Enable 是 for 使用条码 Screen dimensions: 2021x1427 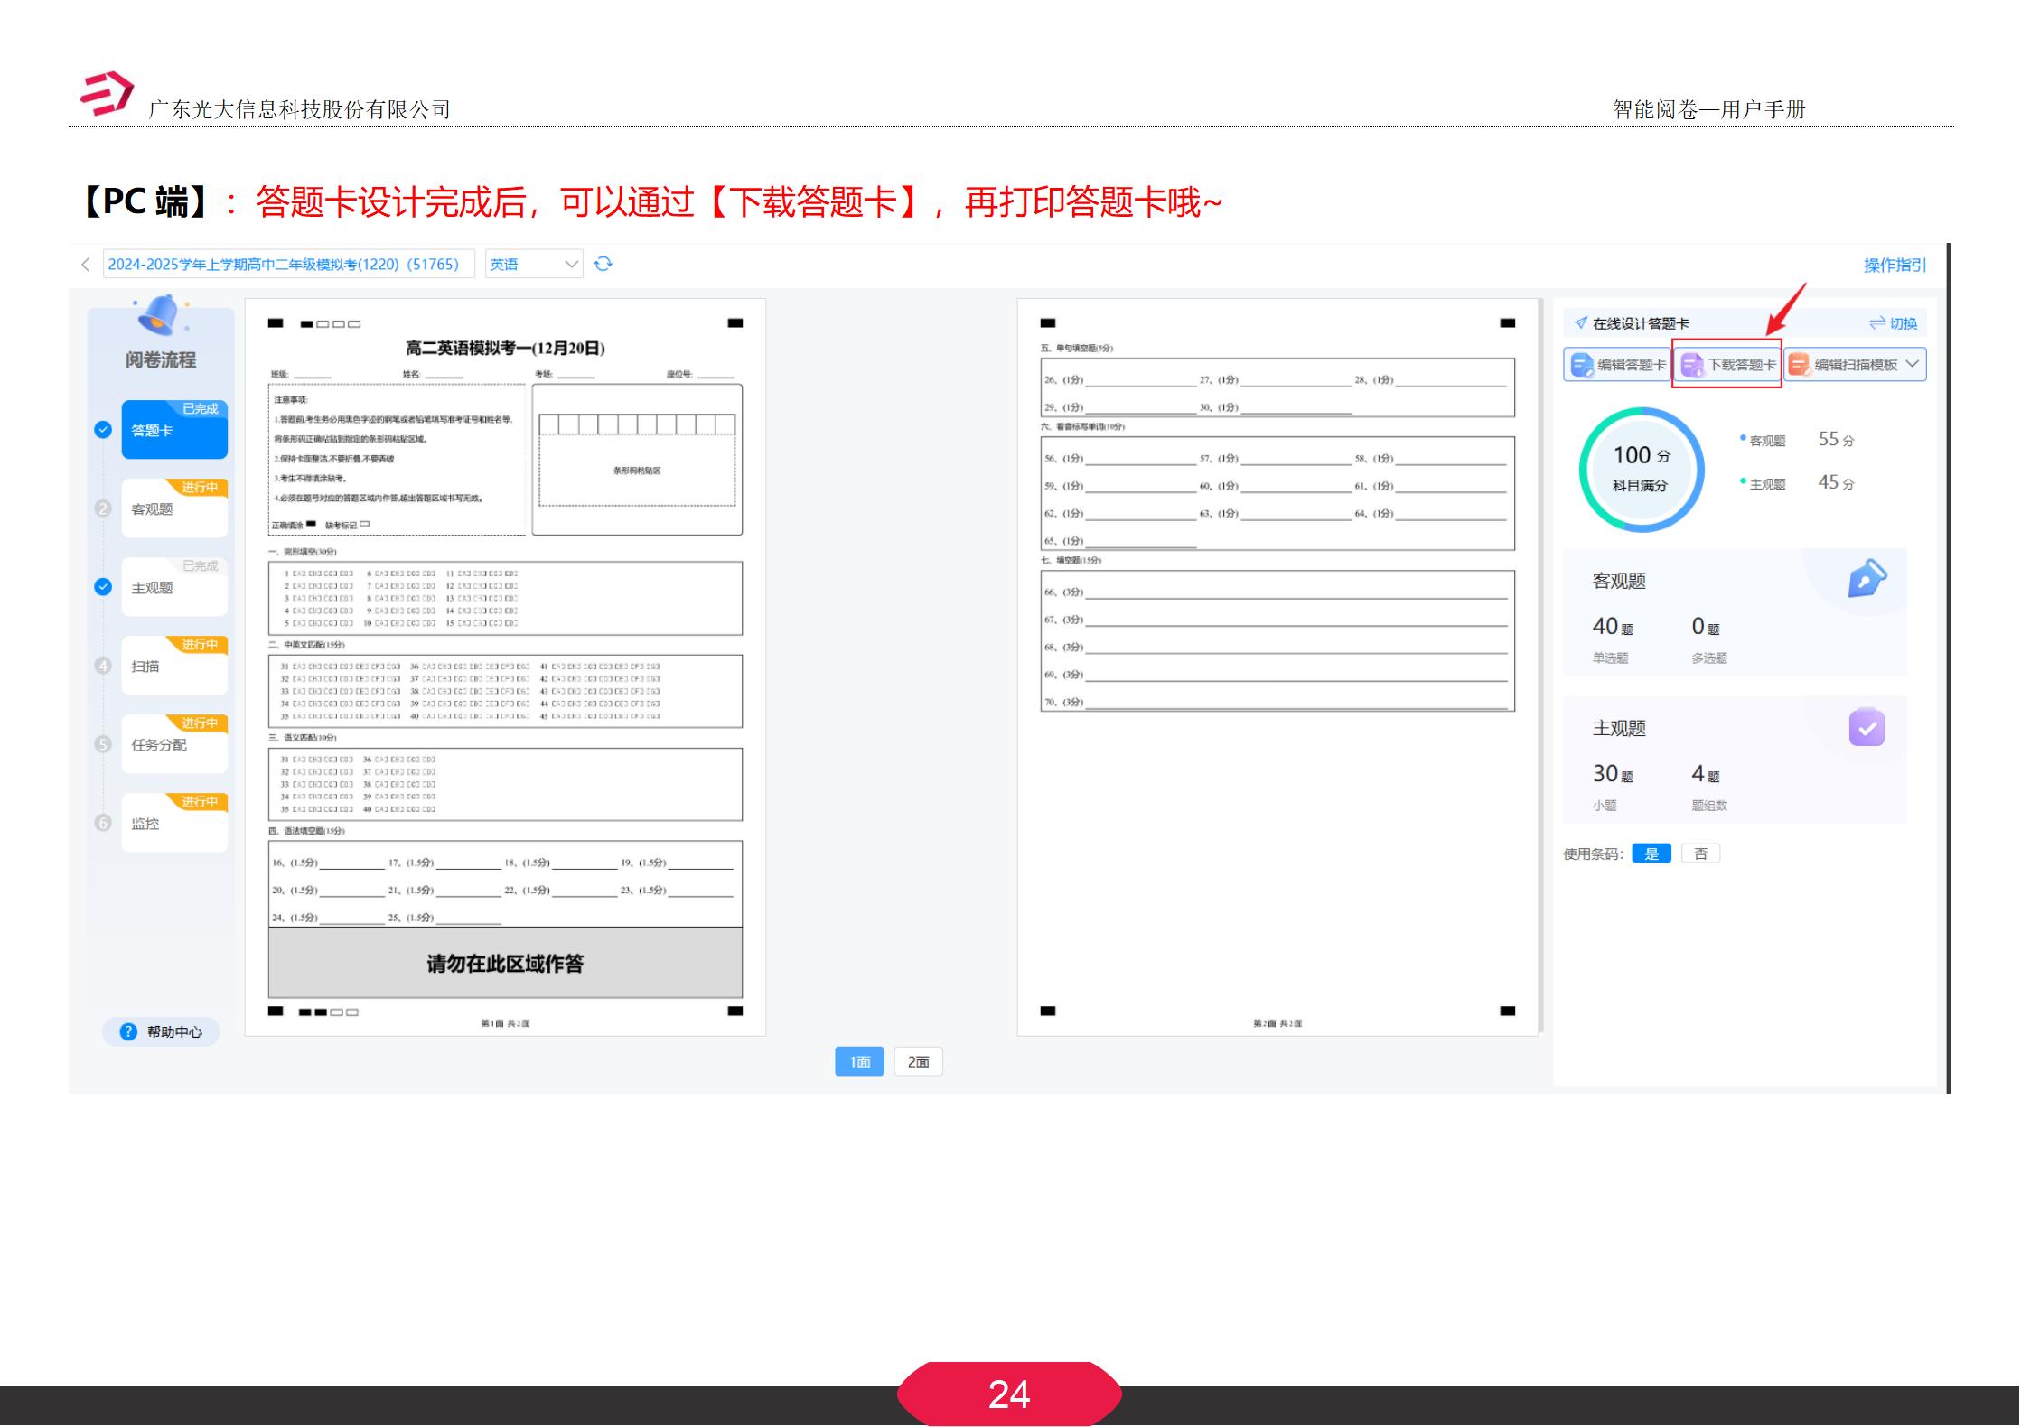(x=1651, y=853)
